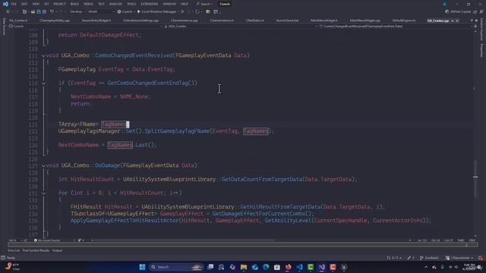Viewport: 486px width, 273px height.
Task: Pin the GA_Combo.cpp tab
Action: pos(453,20)
